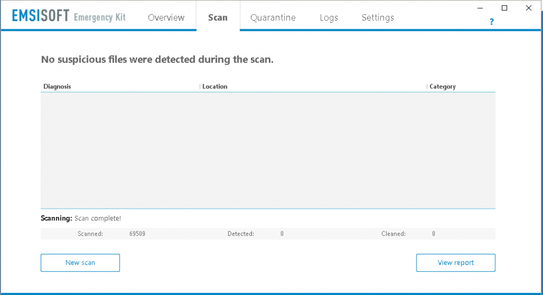Screen dimensions: 543x295
Task: Minimize the Emergency Kit window
Action: click(x=480, y=8)
